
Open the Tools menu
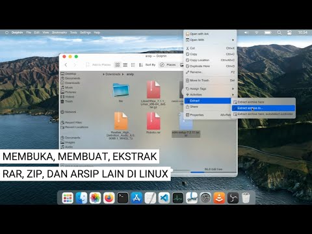click(73, 32)
